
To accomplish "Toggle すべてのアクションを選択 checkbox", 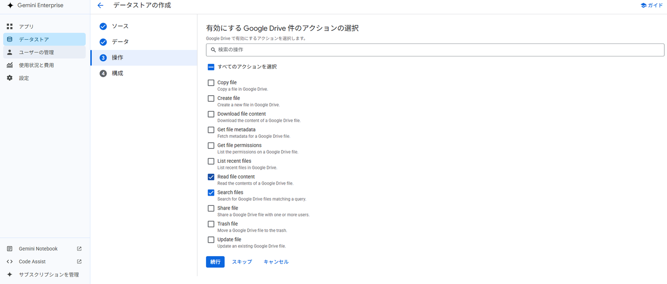I will (x=211, y=67).
